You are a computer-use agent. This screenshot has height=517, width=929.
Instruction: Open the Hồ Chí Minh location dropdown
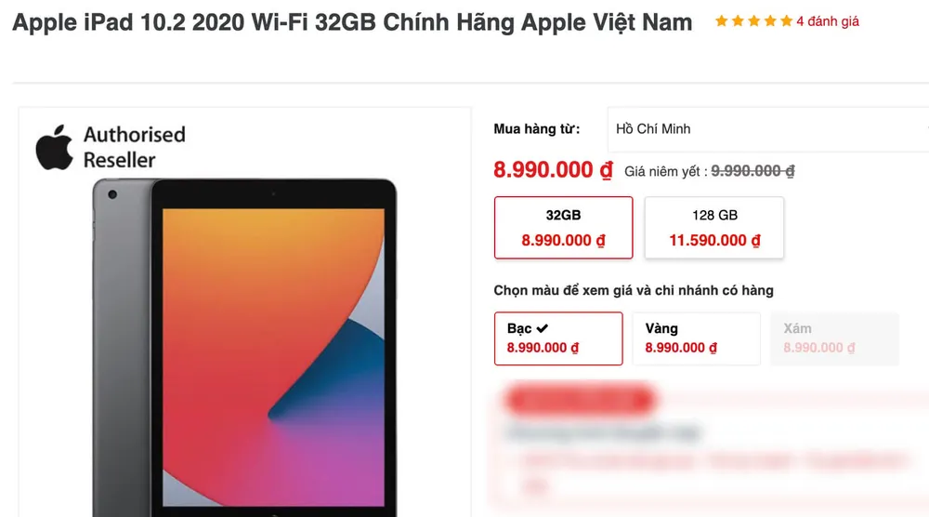point(768,129)
